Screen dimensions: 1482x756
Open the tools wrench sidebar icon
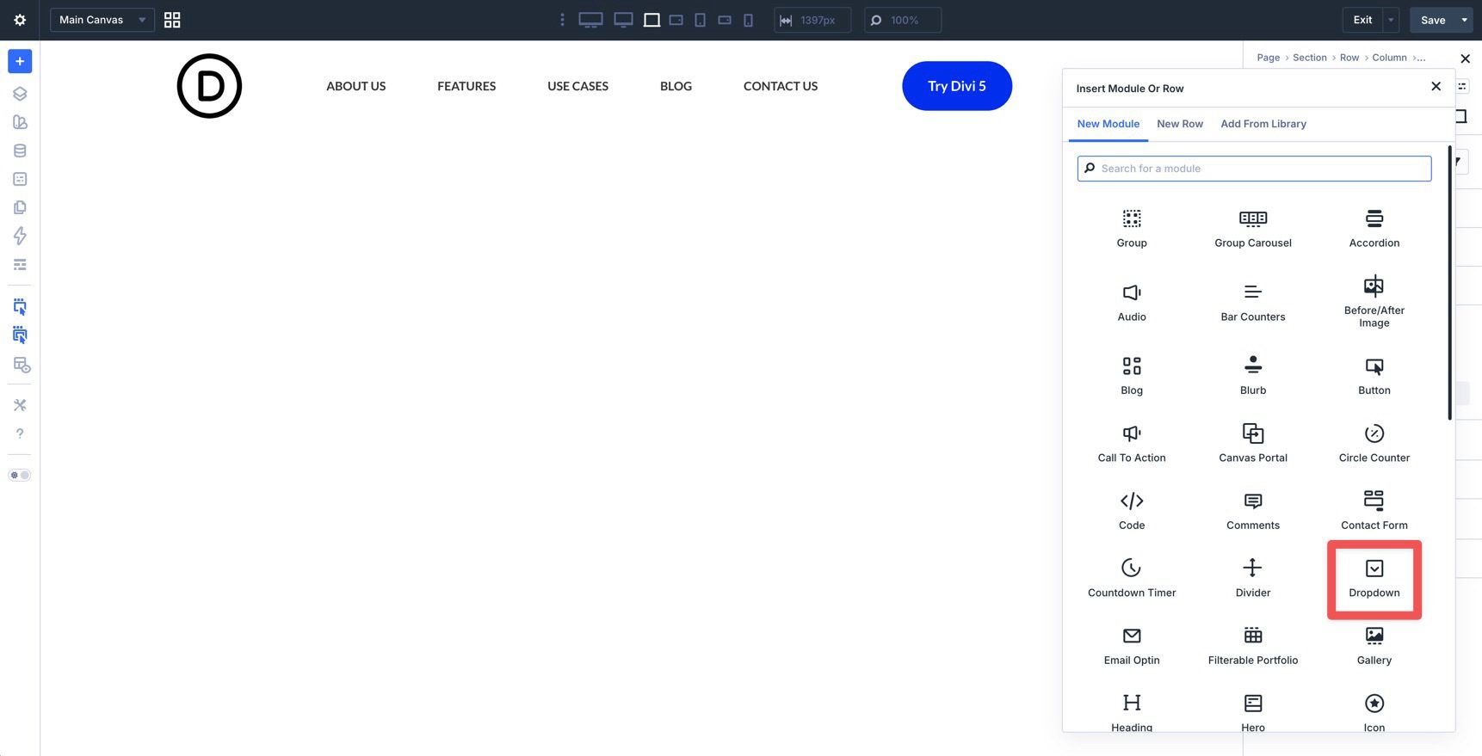pos(20,405)
